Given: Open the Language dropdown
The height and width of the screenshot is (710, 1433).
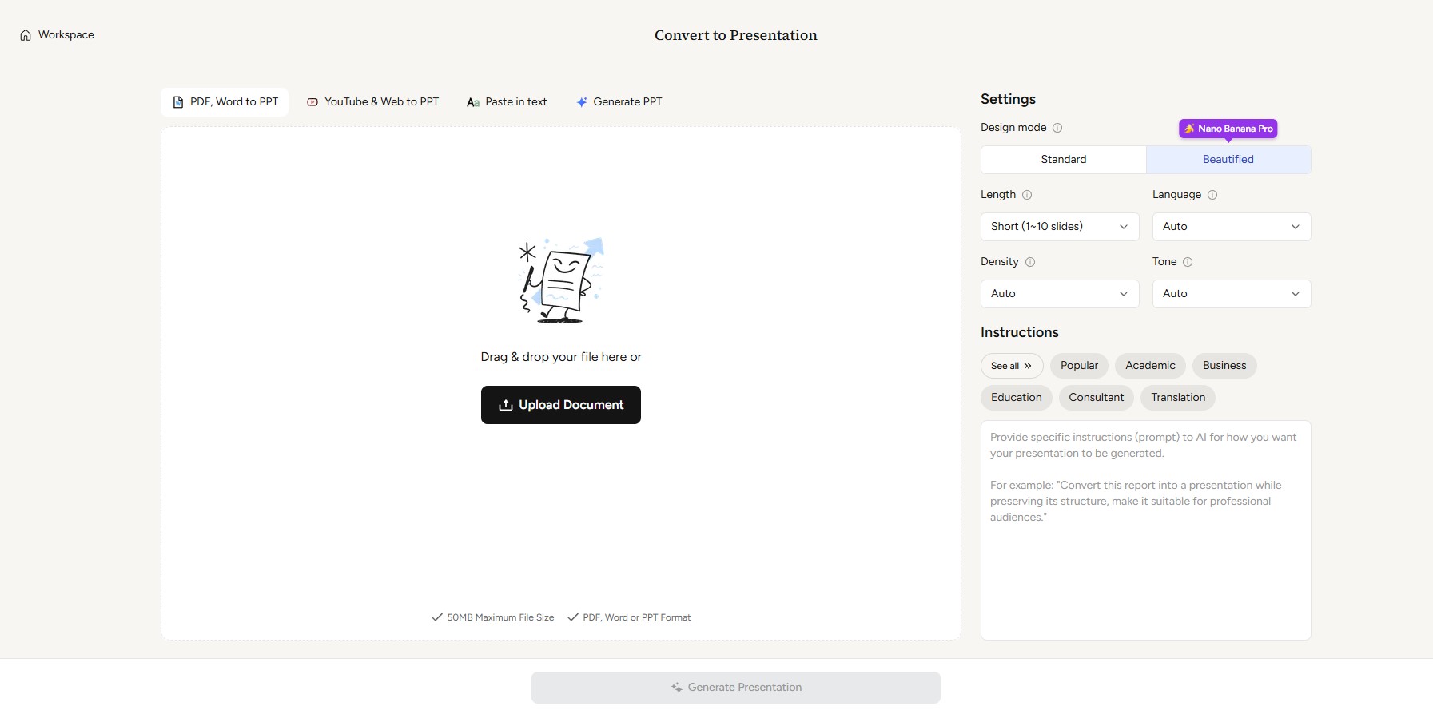Looking at the screenshot, I should click(x=1232, y=227).
